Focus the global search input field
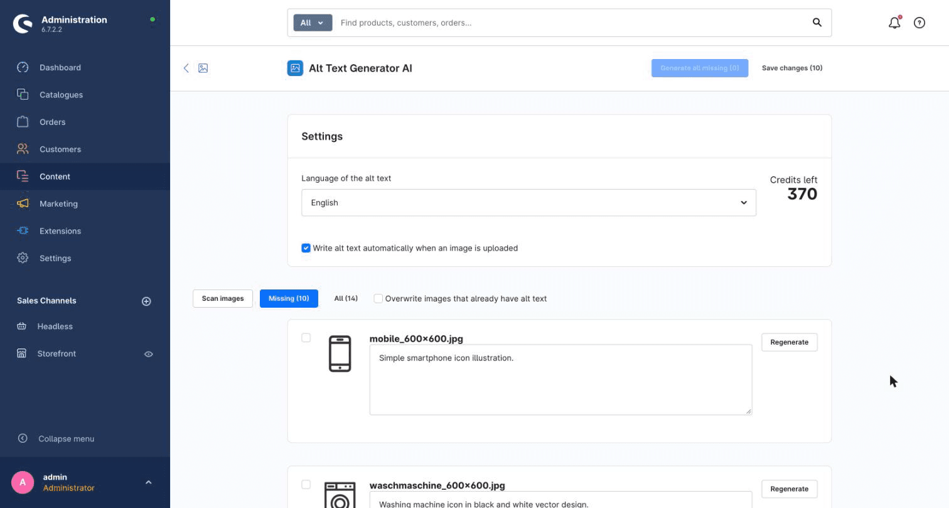The height and width of the screenshot is (508, 949). tap(571, 23)
